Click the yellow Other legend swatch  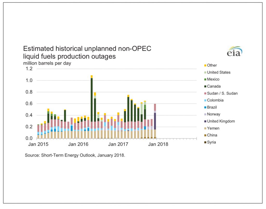click(205, 65)
